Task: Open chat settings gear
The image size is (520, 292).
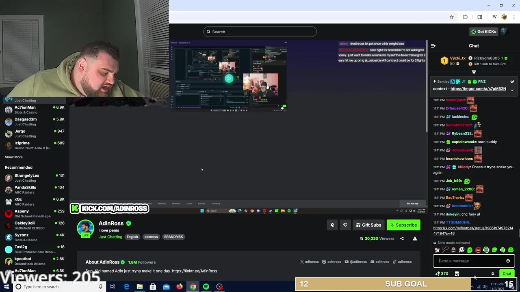Action: coord(493,274)
